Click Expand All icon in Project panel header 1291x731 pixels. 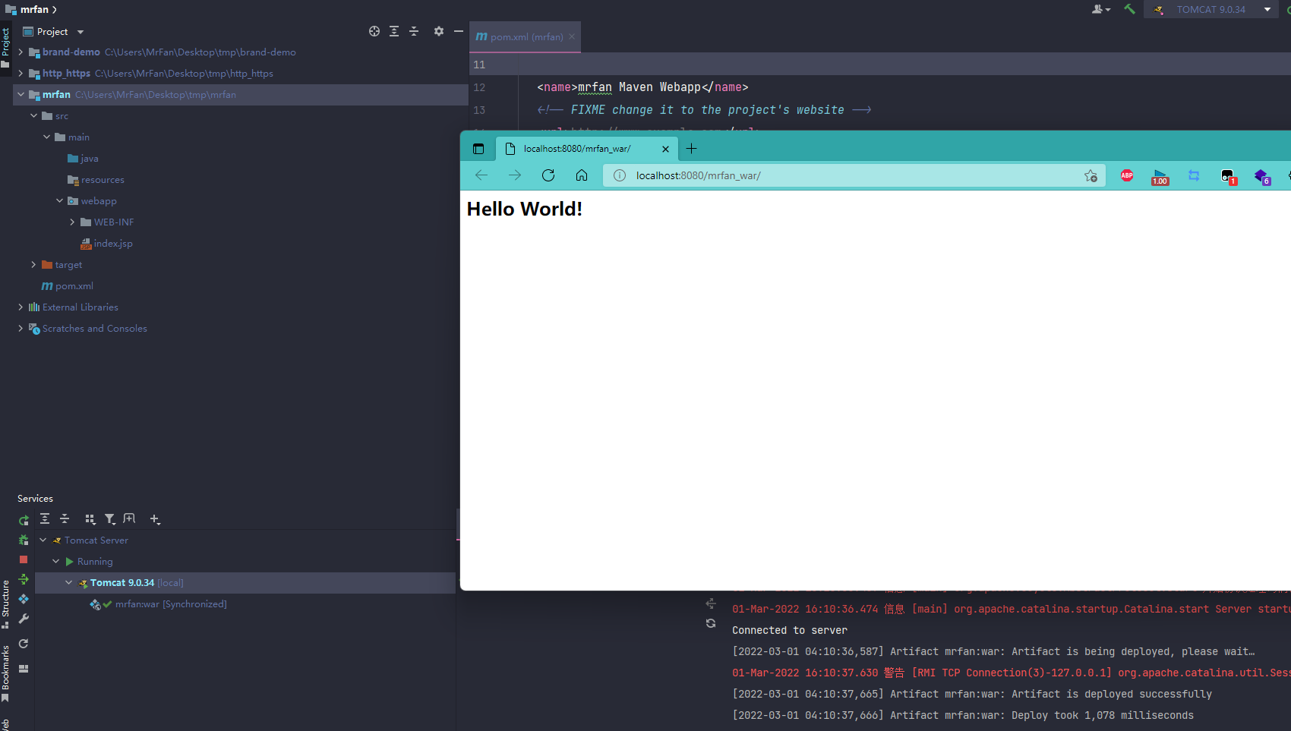pyautogui.click(x=394, y=31)
